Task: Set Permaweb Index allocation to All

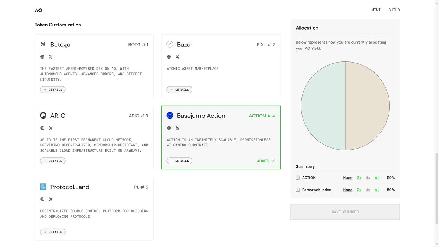Action: (x=377, y=190)
